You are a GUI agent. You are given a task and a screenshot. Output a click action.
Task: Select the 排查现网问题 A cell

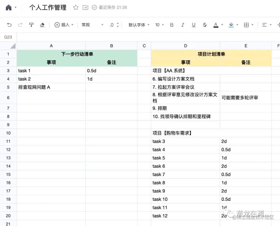click(x=51, y=87)
